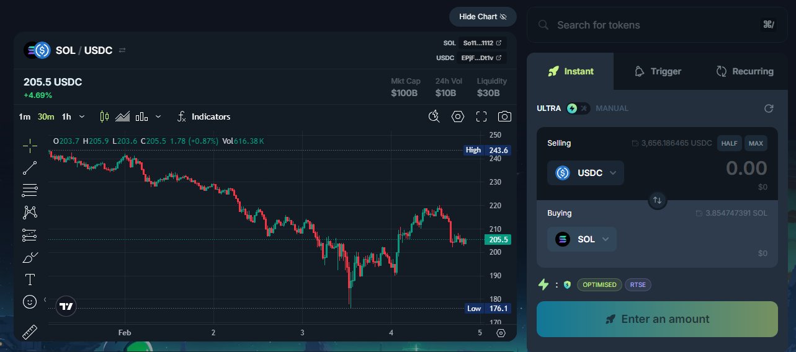This screenshot has width=796, height=352.
Task: Open the ruler measure tool
Action: click(30, 332)
